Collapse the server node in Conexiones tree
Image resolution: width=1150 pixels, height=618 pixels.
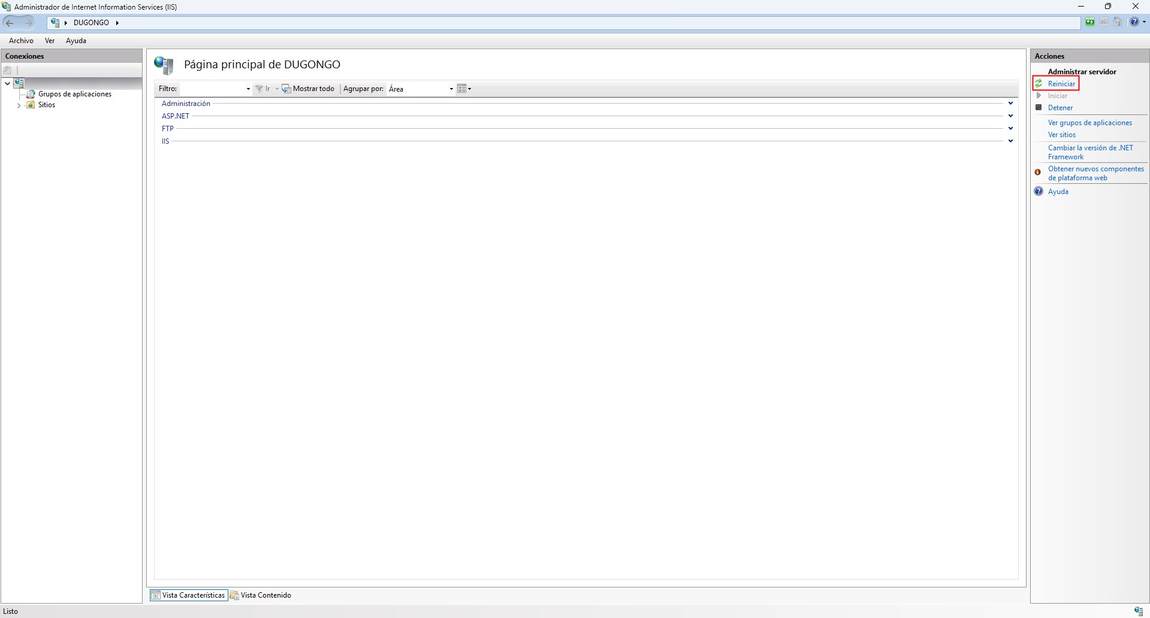tap(7, 83)
